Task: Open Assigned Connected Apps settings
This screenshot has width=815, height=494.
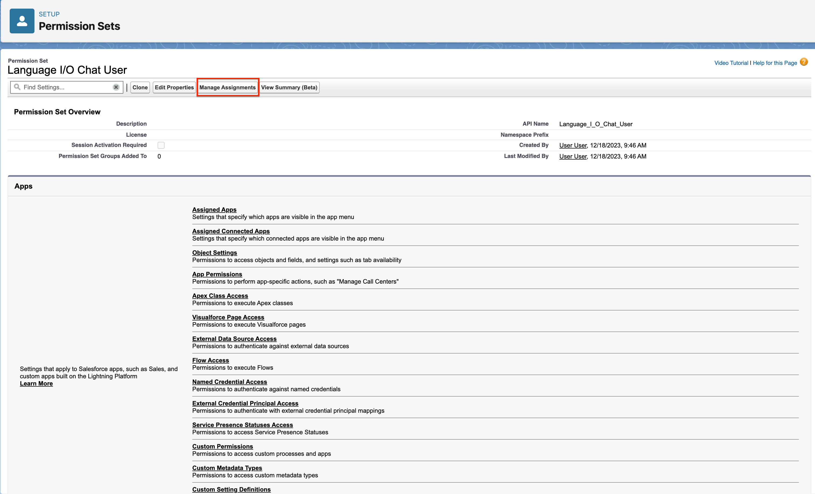Action: pos(231,231)
